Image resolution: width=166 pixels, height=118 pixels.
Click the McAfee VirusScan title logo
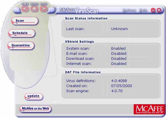(x=79, y=11)
